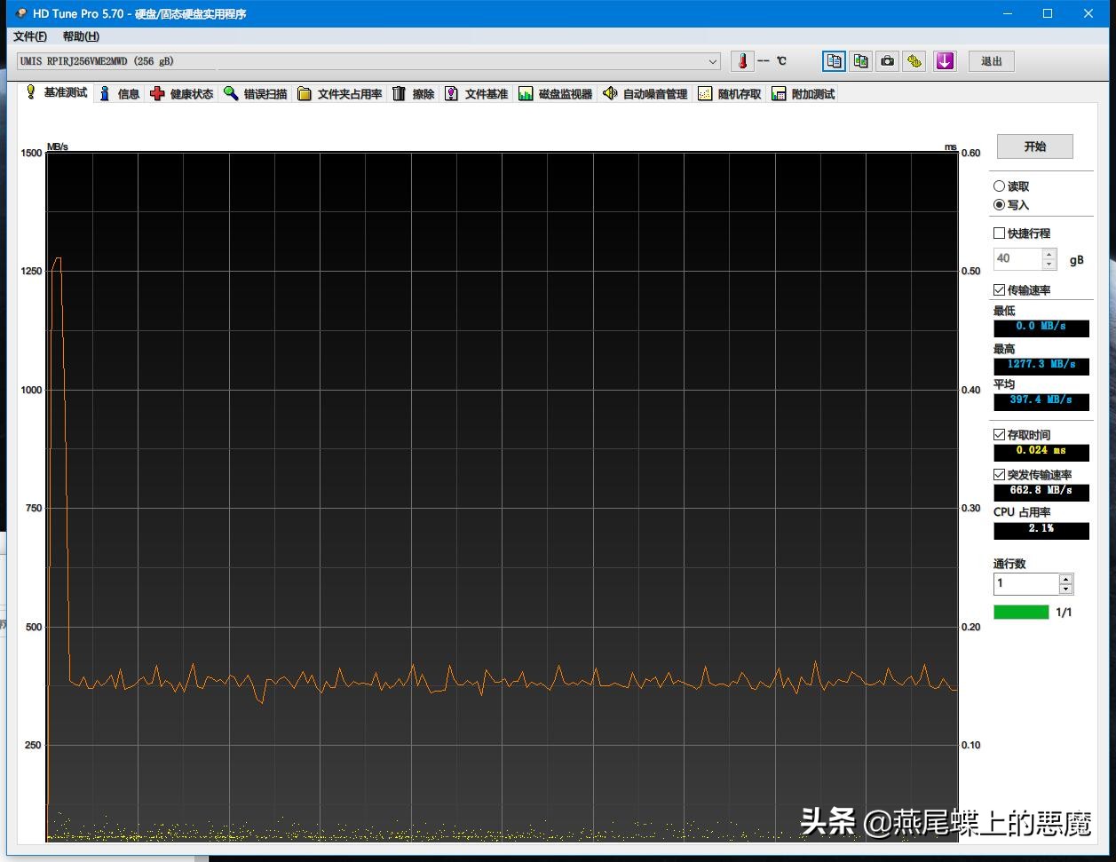The image size is (1116, 862).
Task: Switch to the 信息 tab
Action: [x=119, y=94]
